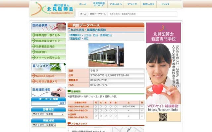Click the 北見医師会 logo

pos(52,9)
